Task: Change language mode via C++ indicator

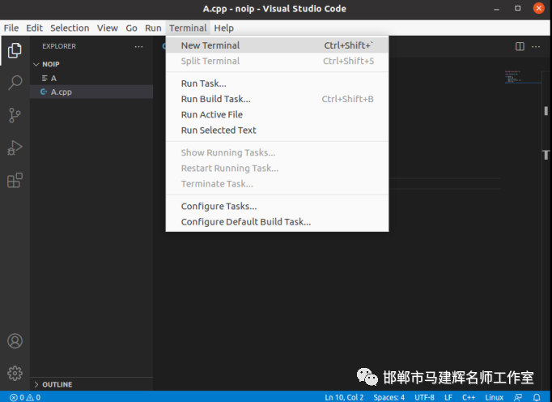Action: pos(469,397)
